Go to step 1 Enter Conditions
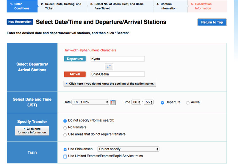Viewport: 238px width, 164px height. [x=22, y=6]
